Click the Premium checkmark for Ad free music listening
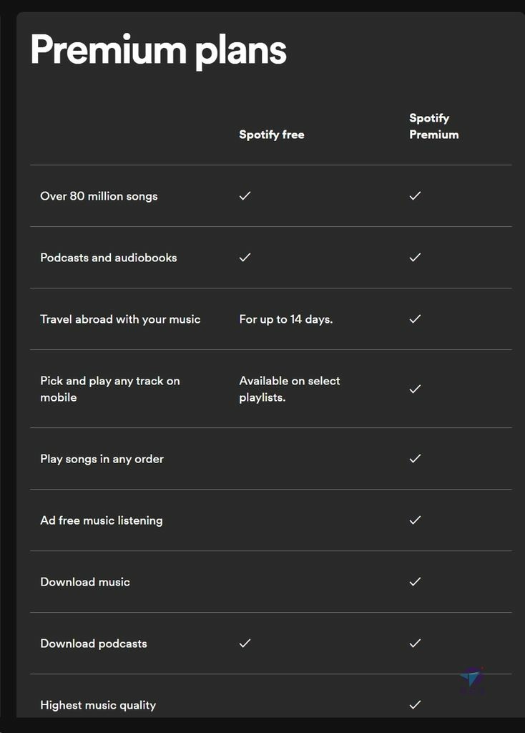 pos(415,520)
